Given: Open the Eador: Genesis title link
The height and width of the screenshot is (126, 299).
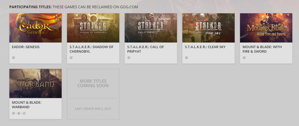Looking at the screenshot, I should tap(26, 47).
